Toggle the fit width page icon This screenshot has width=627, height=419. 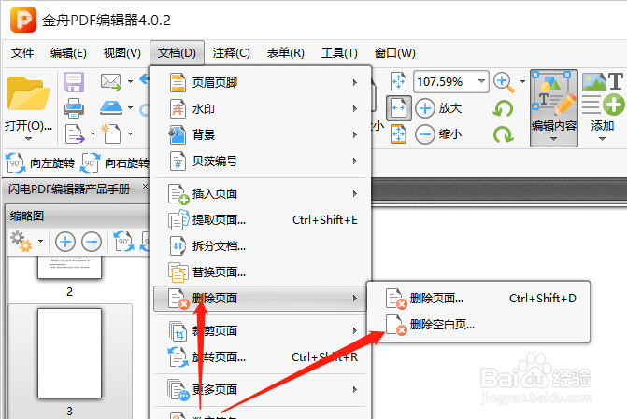coord(399,108)
